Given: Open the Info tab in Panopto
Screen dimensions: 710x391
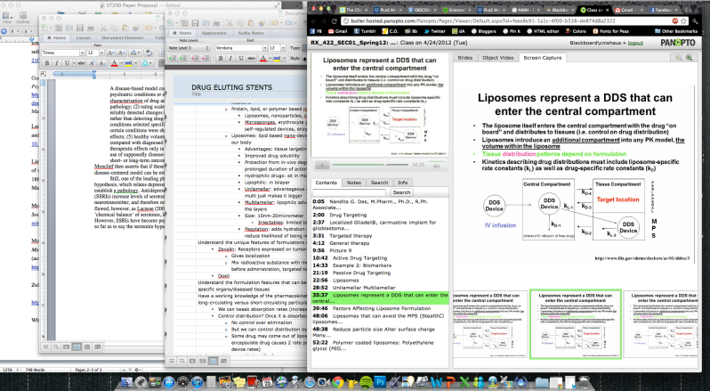Looking at the screenshot, I should [402, 183].
